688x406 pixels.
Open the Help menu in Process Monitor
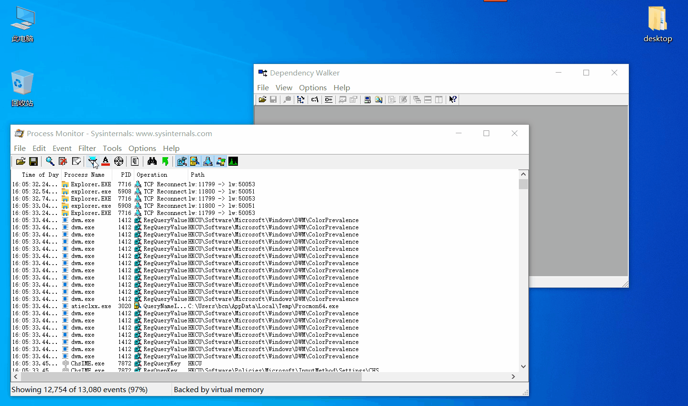[171, 149]
